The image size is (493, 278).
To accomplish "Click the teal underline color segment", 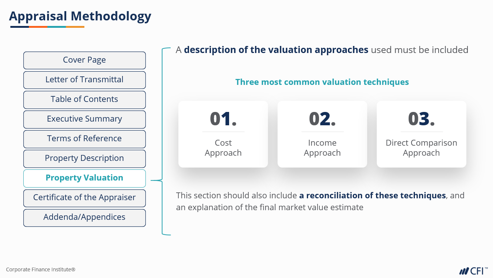I will (57, 27).
